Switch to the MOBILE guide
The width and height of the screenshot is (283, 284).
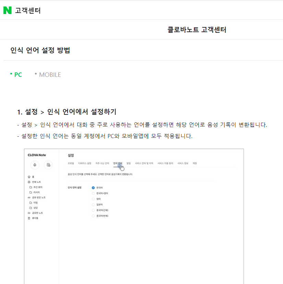50,75
